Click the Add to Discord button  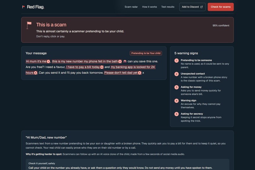pos(192,7)
